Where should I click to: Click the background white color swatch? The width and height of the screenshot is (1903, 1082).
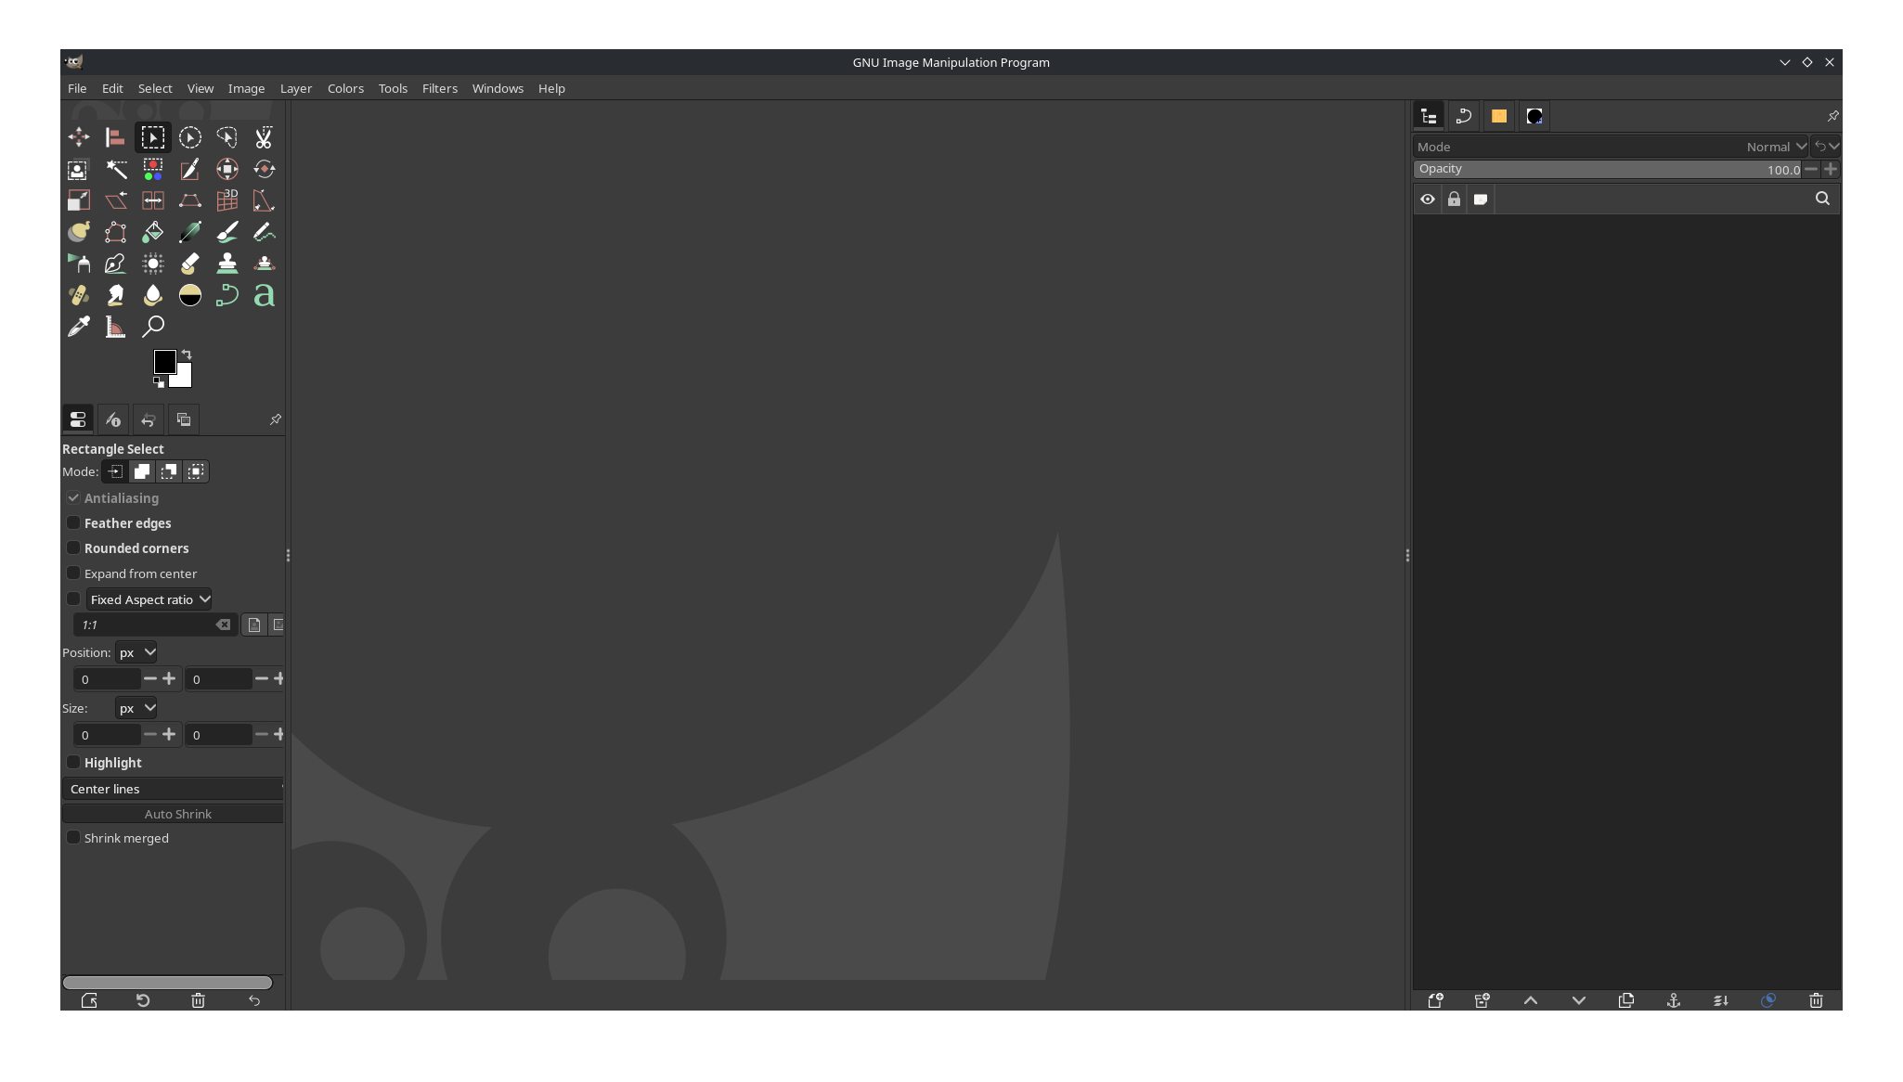[x=185, y=379]
